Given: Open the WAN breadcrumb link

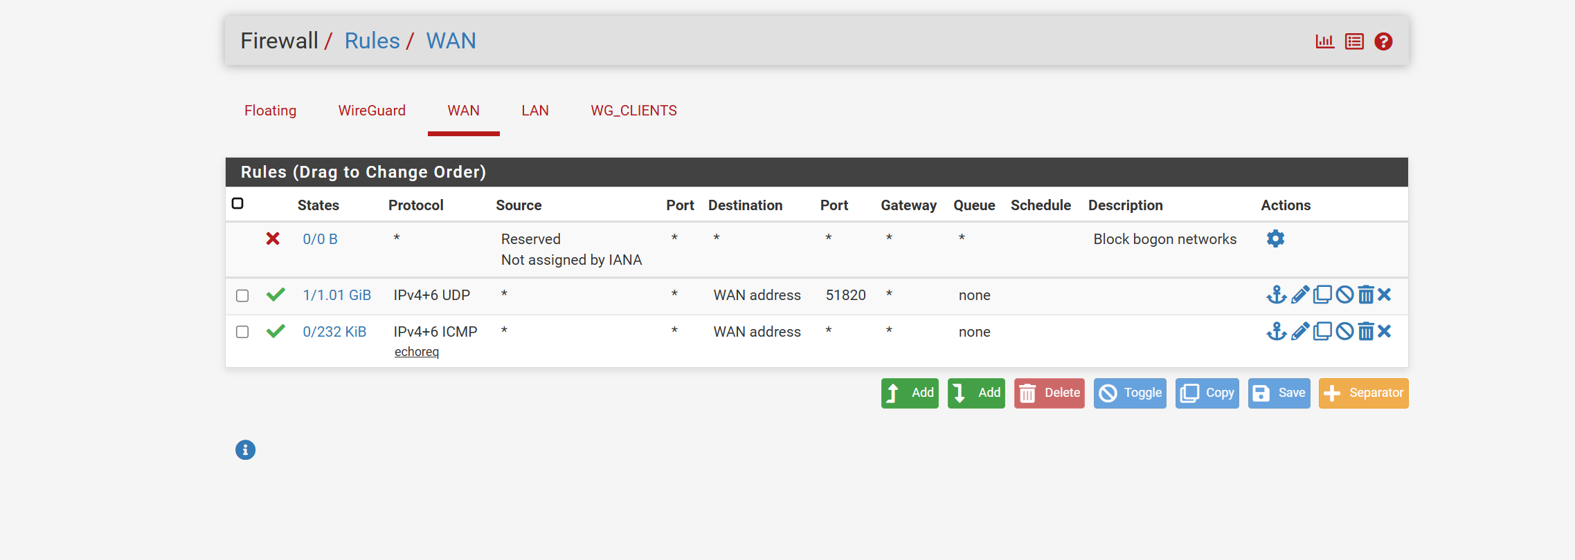Looking at the screenshot, I should [x=451, y=41].
